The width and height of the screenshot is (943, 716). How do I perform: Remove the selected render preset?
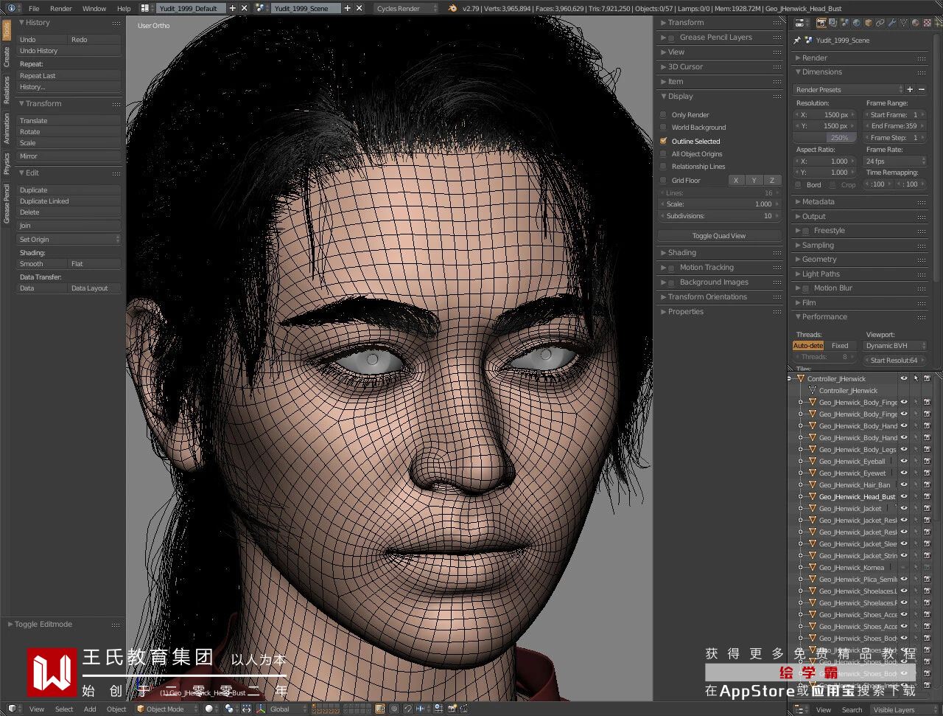coord(922,89)
